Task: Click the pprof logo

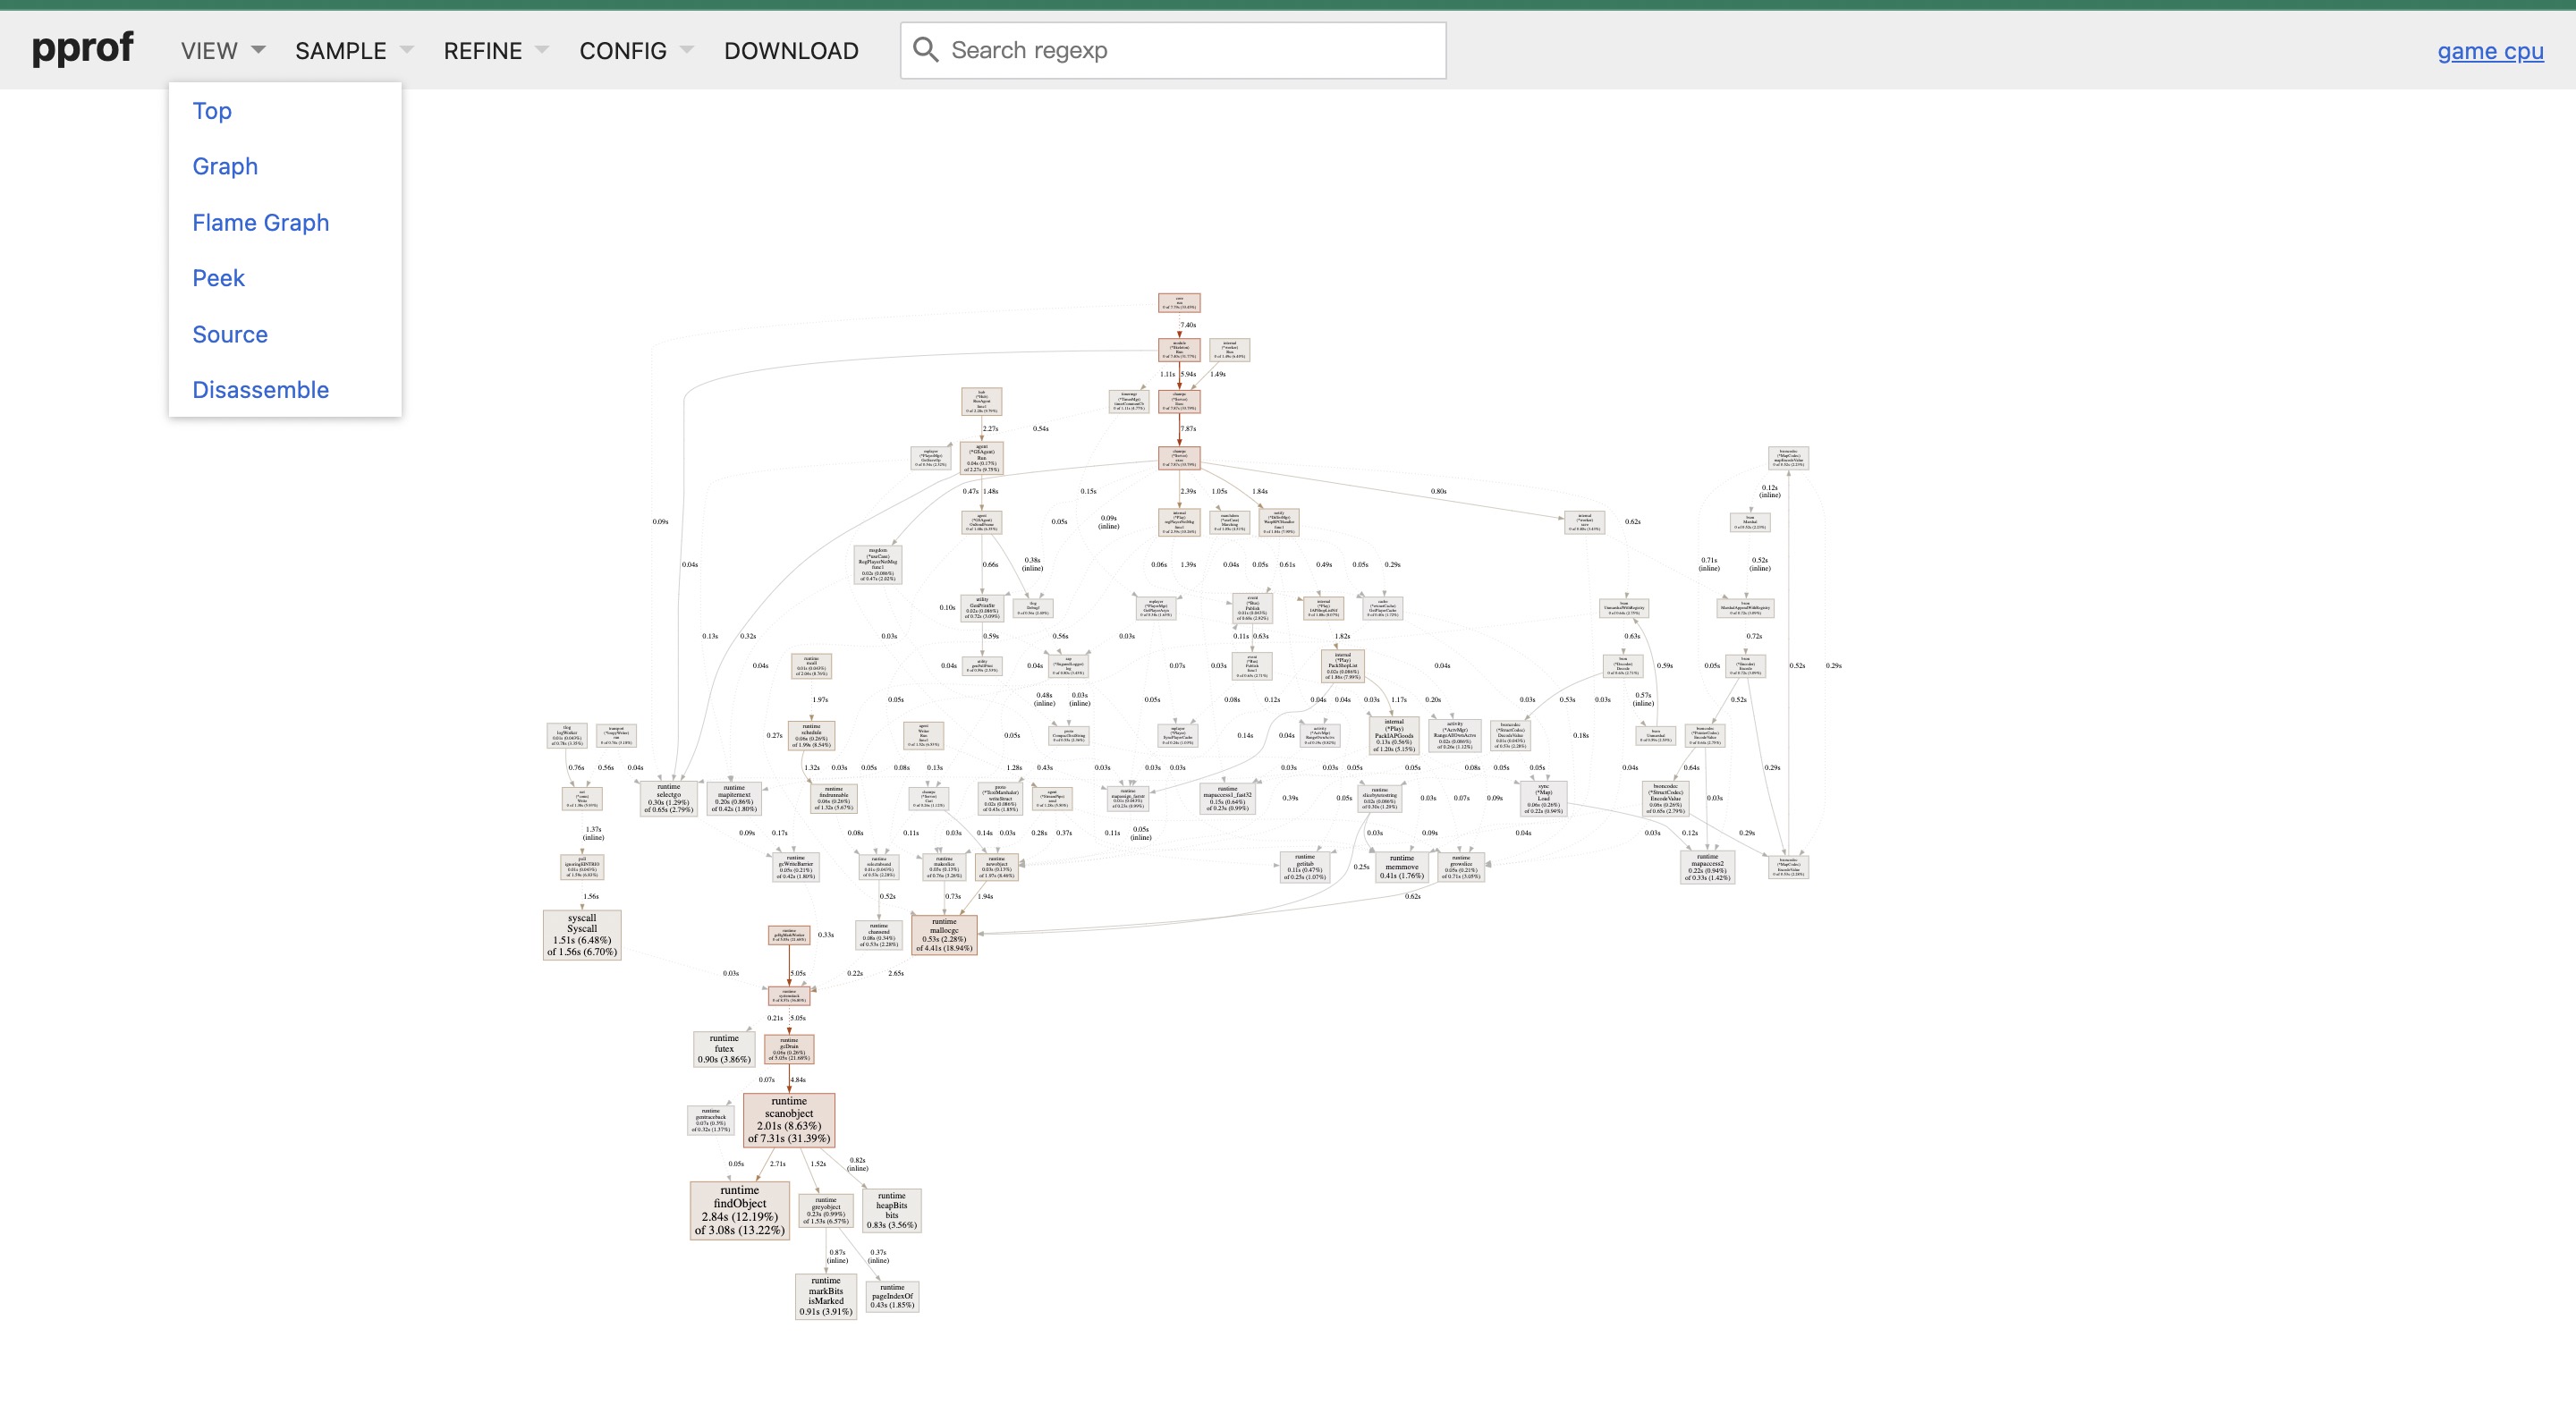Action: click(82, 47)
